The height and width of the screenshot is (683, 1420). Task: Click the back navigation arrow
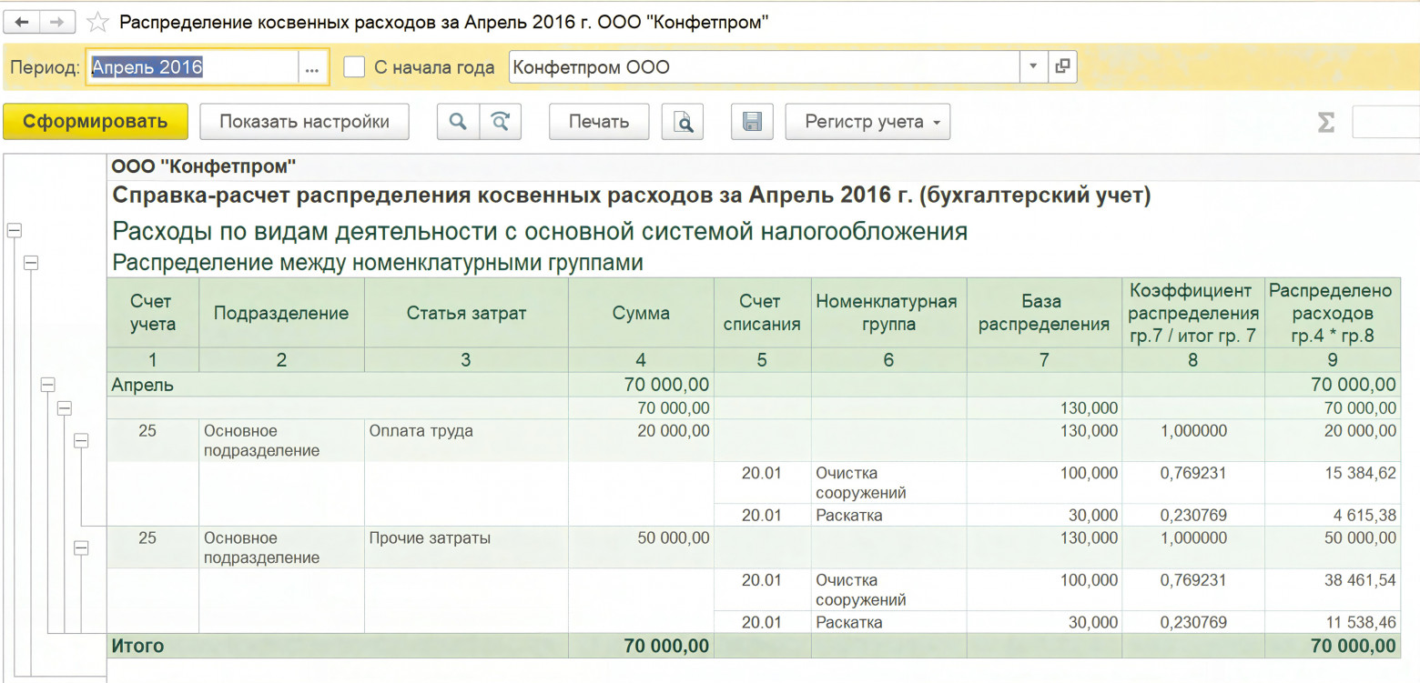click(x=22, y=21)
